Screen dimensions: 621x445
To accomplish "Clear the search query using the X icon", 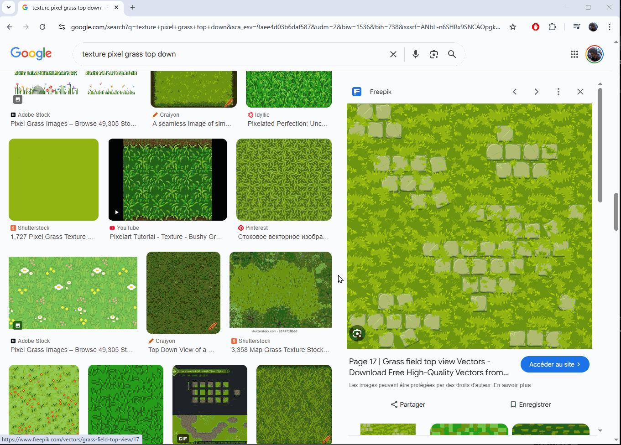I will click(x=393, y=54).
